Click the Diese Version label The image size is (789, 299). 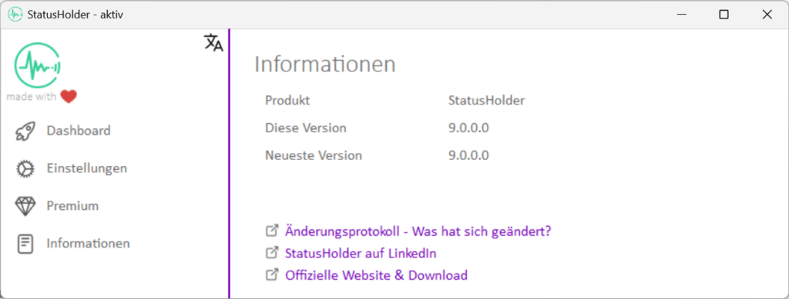pyautogui.click(x=305, y=128)
